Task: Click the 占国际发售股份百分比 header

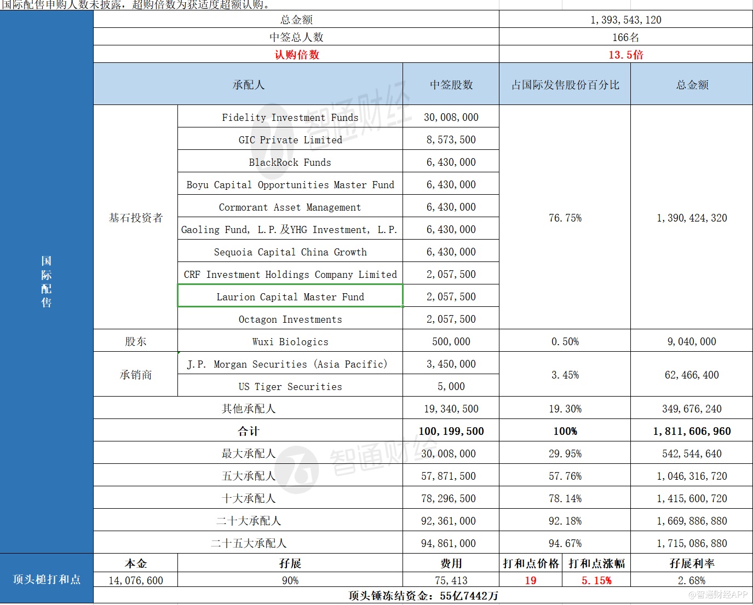Action: (x=565, y=84)
